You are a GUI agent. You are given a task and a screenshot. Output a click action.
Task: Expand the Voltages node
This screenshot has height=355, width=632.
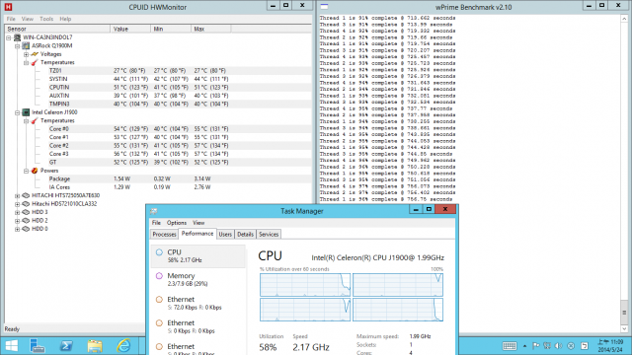point(27,54)
